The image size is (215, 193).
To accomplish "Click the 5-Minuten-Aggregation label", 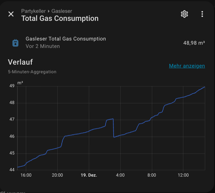I will 32,72.
